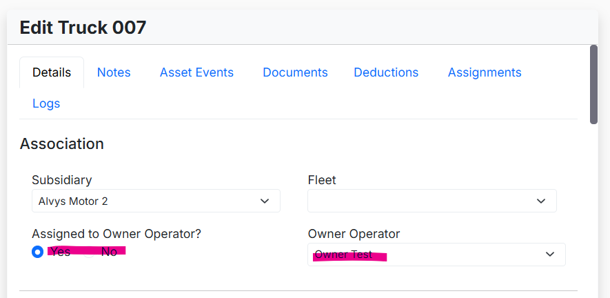Image resolution: width=610 pixels, height=298 pixels.
Task: Open the Owner Operator dropdown
Action: coord(436,255)
